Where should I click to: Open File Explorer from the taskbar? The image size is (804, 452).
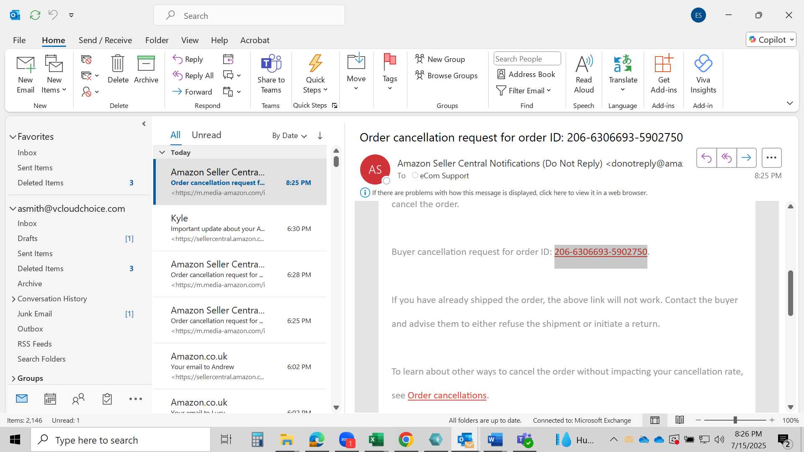tap(287, 440)
